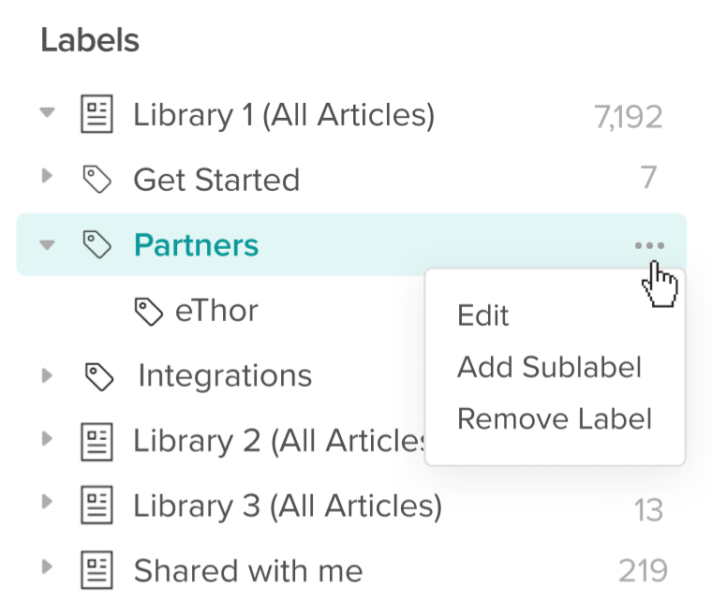Click the Library 3 document icon
712x615 pixels.
click(96, 505)
